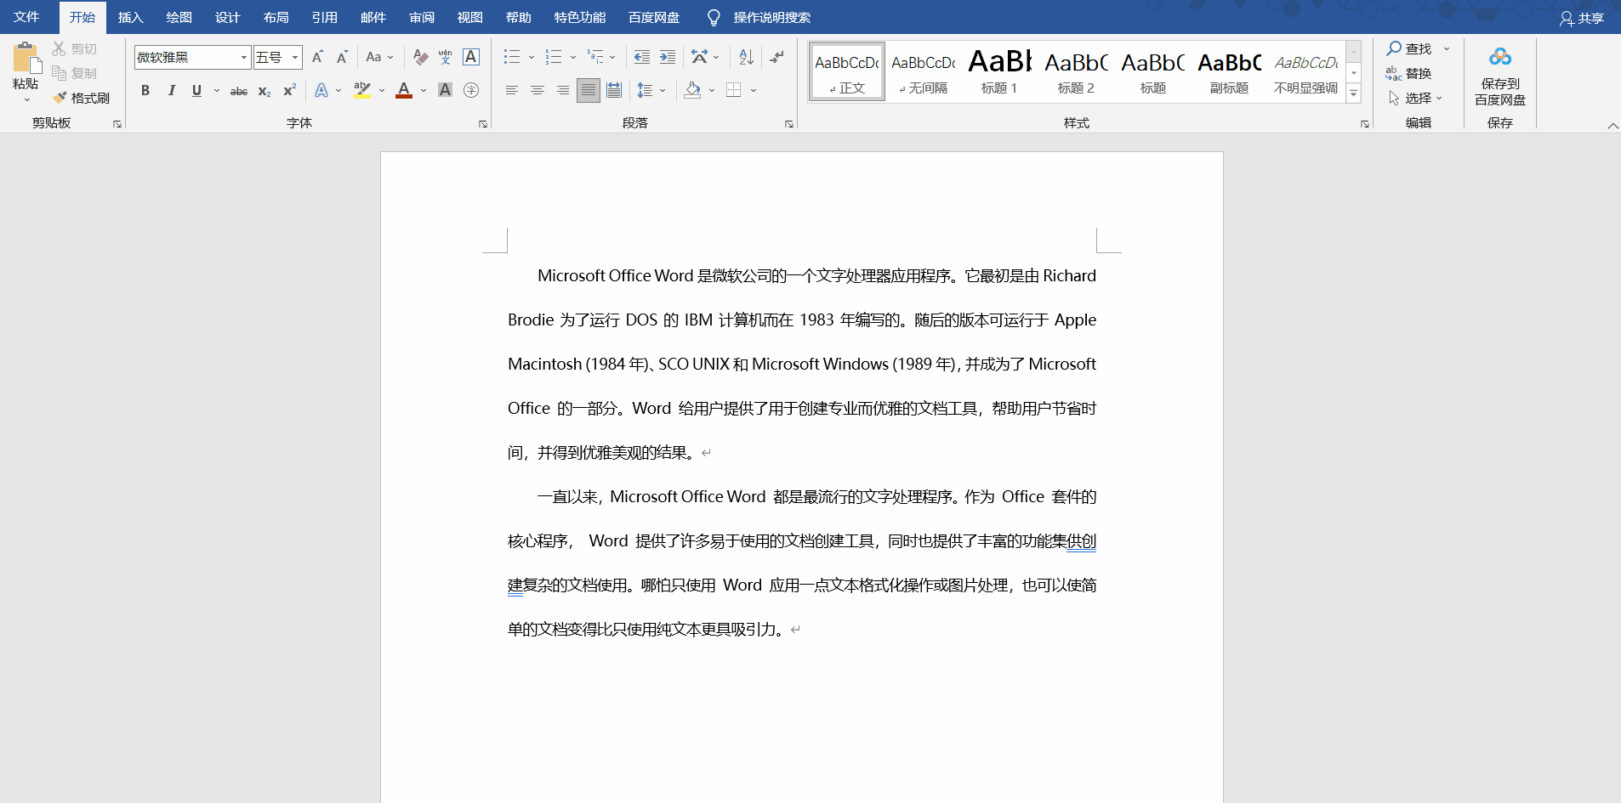Shrink font size with the smaller A icon
The height and width of the screenshot is (803, 1621).
click(x=342, y=57)
